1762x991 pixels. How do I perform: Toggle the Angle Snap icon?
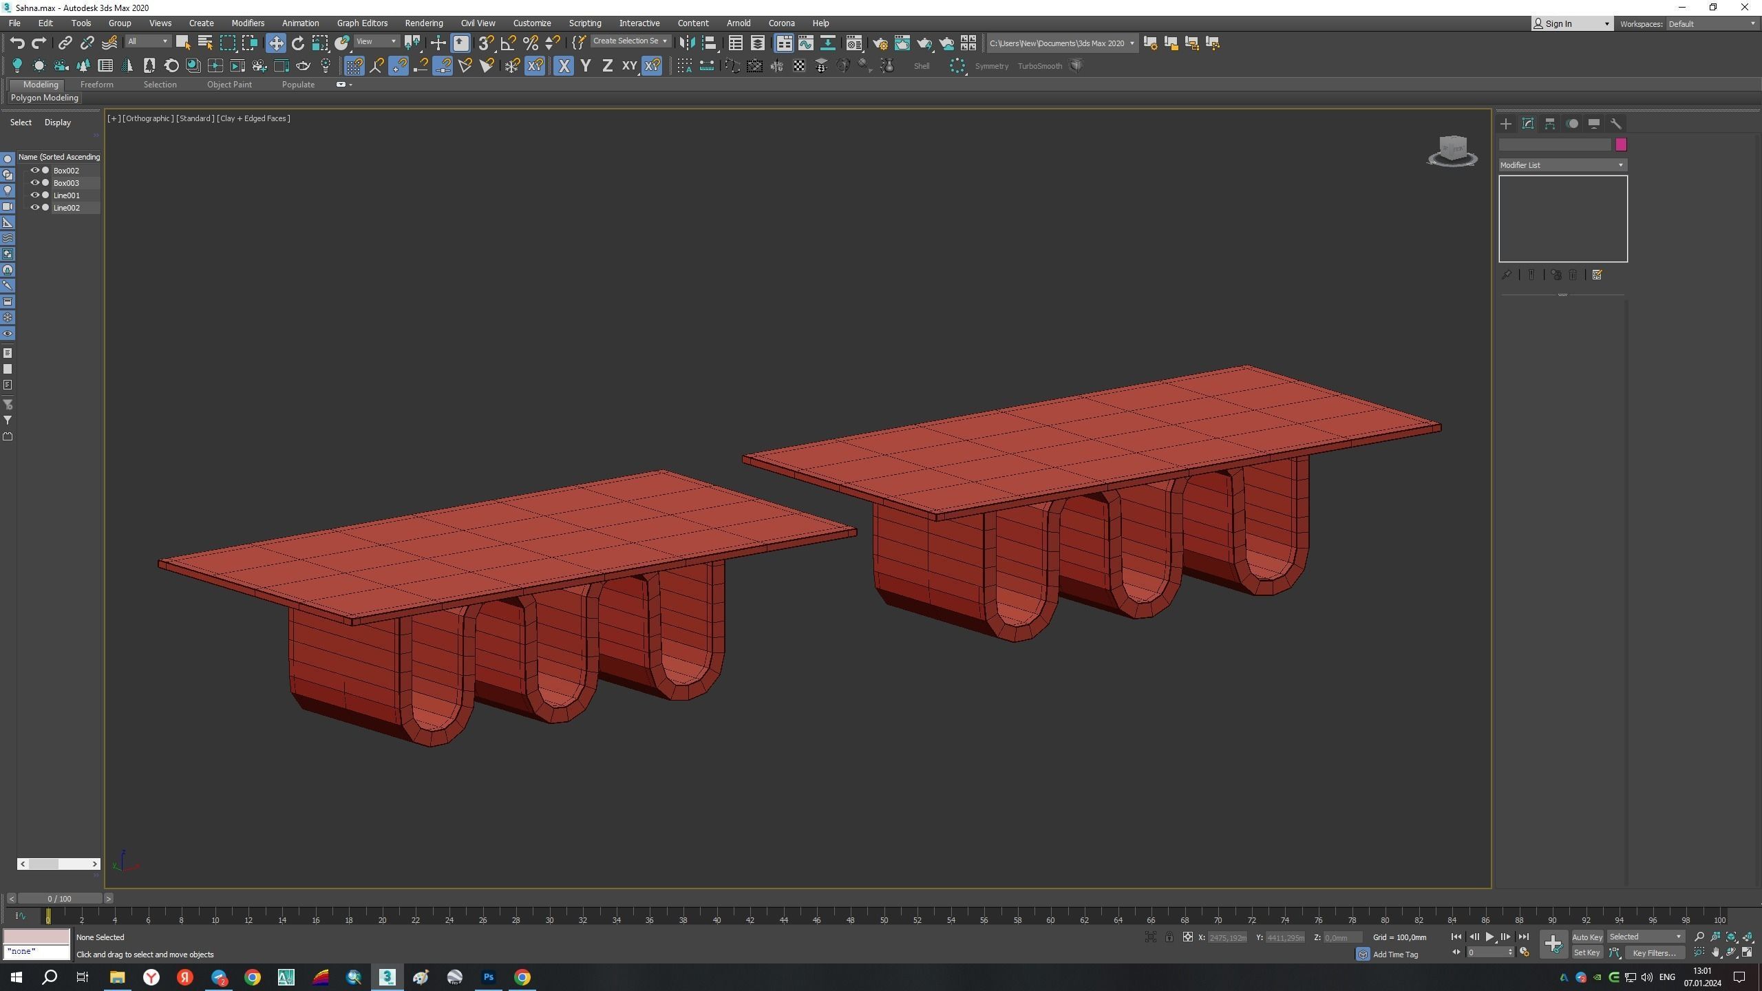(508, 43)
